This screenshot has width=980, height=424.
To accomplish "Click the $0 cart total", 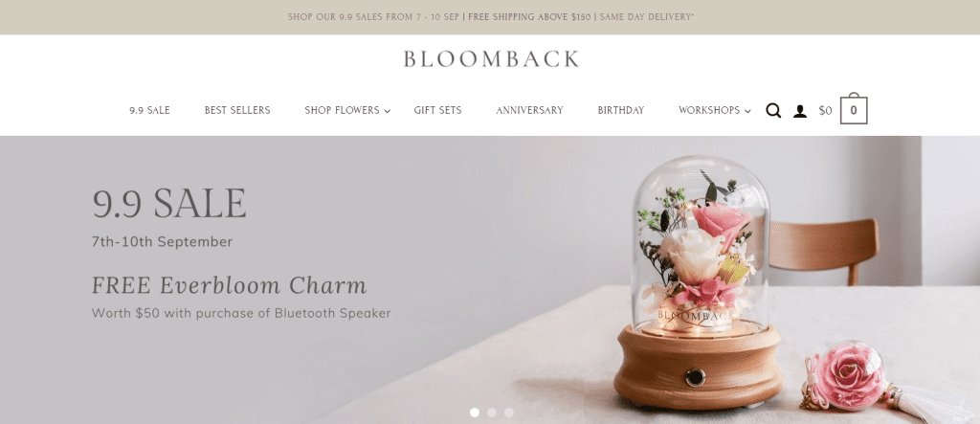I will pos(825,111).
